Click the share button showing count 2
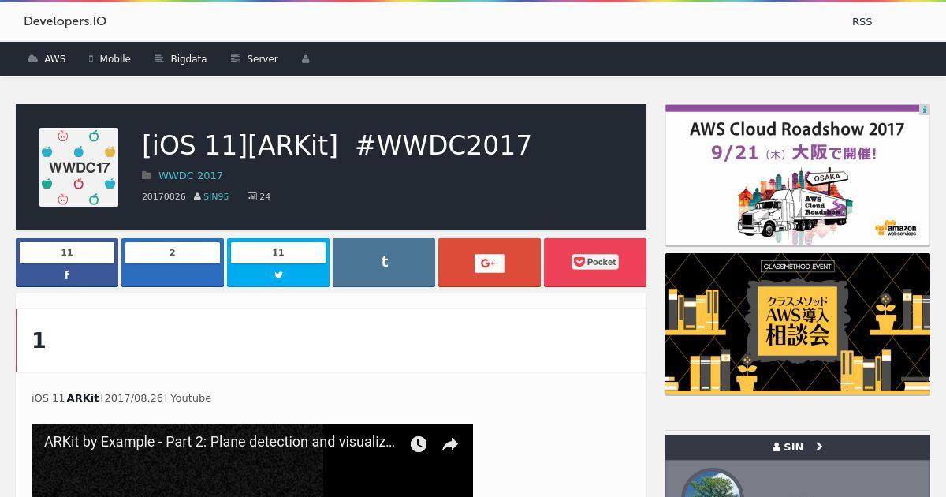Image resolution: width=946 pixels, height=497 pixels. [x=173, y=263]
